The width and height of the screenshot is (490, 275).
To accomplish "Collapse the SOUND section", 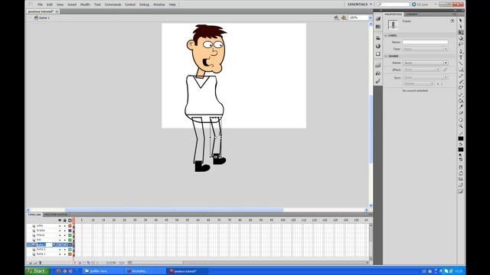I will click(x=386, y=56).
